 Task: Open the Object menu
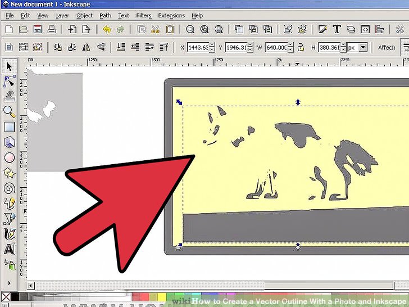[x=84, y=15]
